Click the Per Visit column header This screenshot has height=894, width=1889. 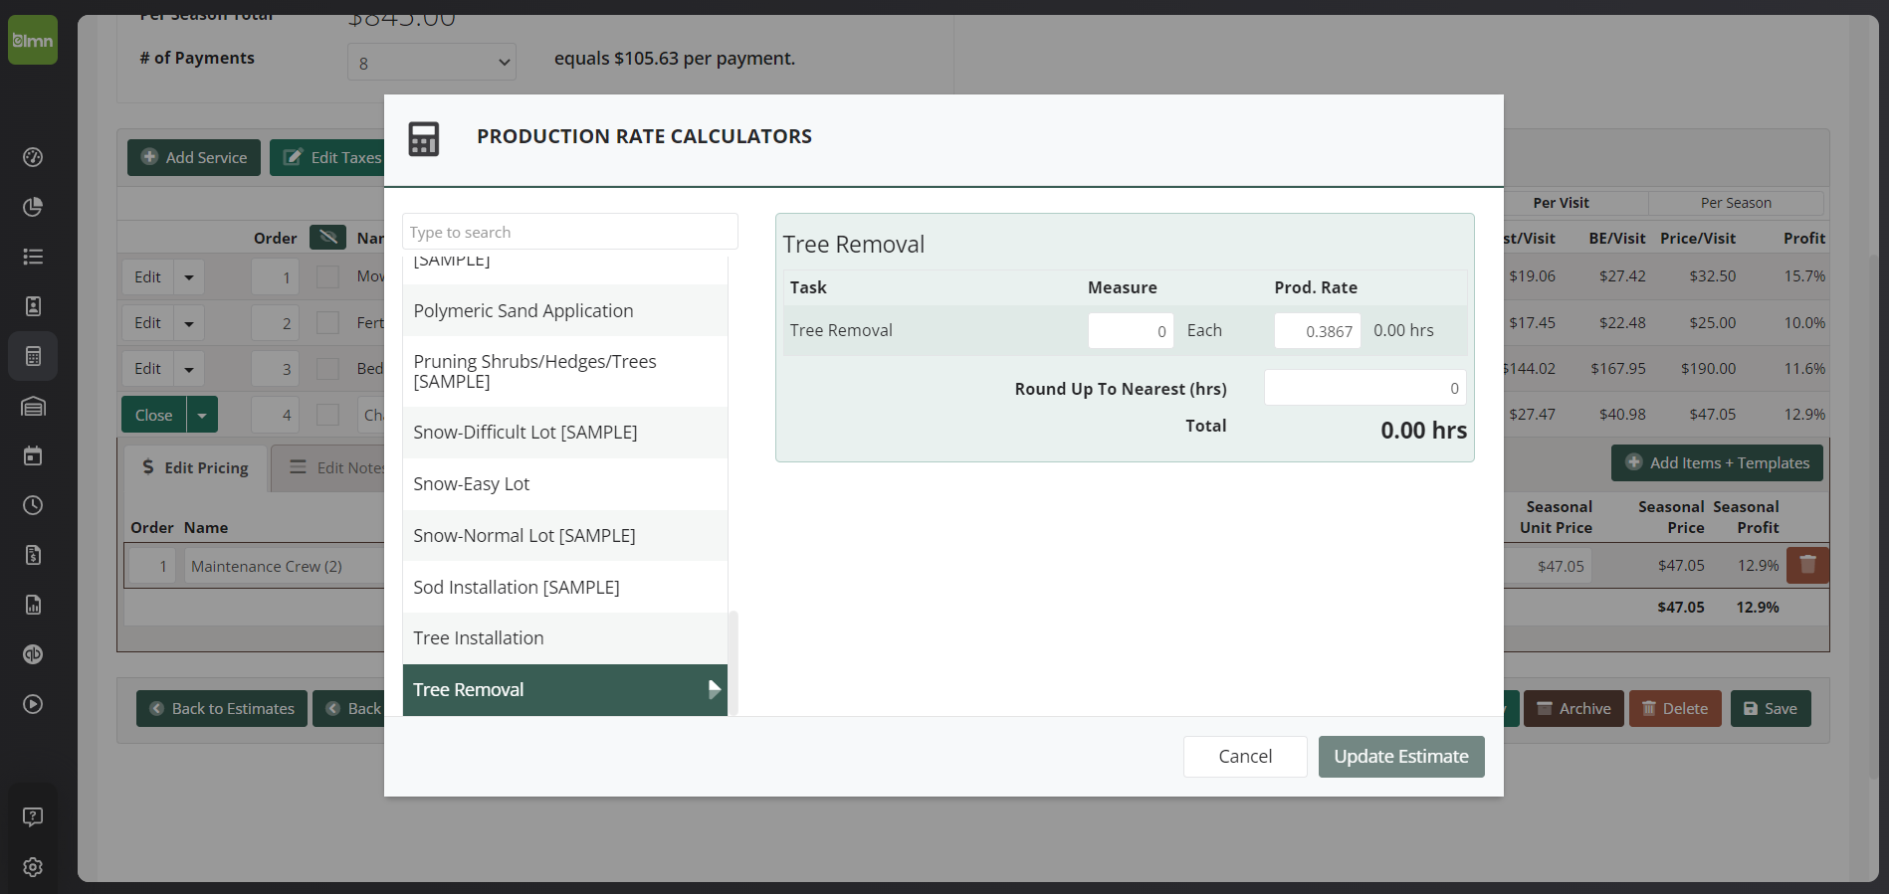click(x=1561, y=203)
